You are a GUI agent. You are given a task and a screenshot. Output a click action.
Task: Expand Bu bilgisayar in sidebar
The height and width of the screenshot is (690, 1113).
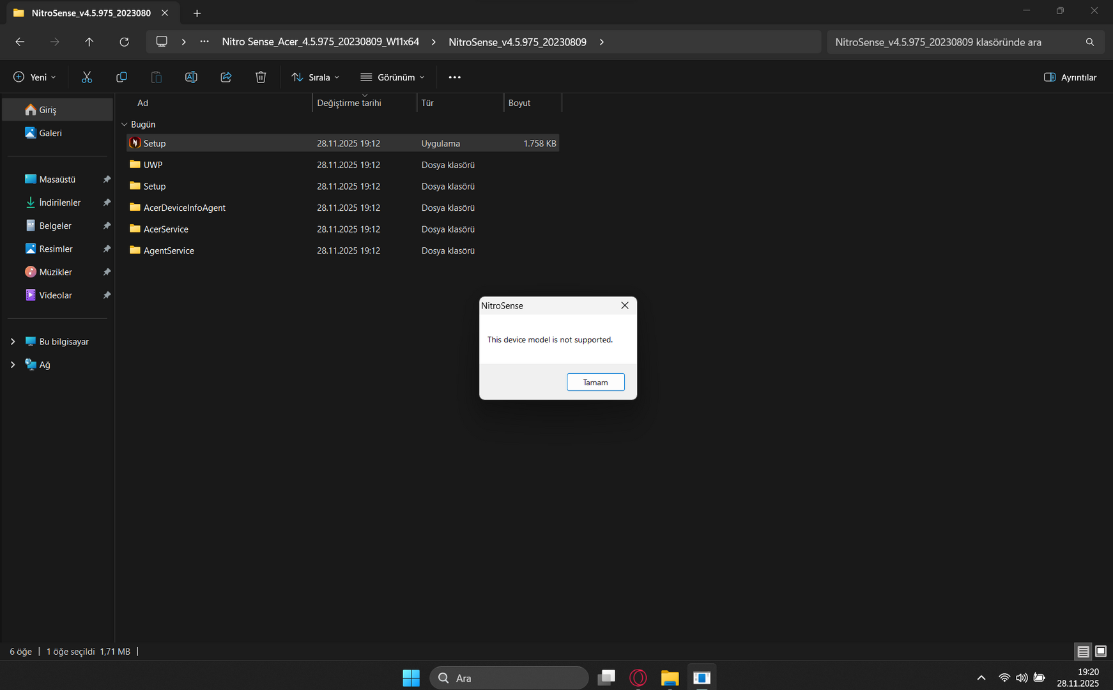[x=13, y=342]
